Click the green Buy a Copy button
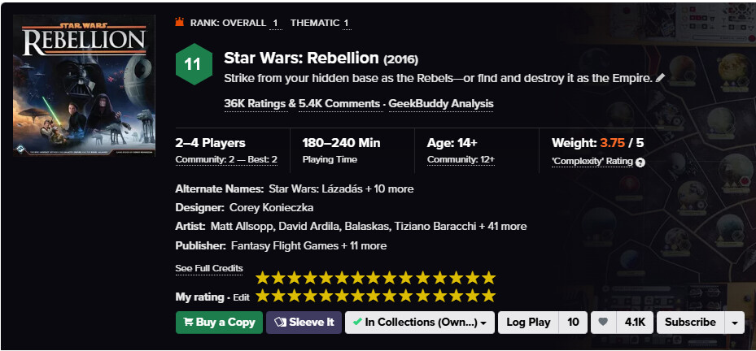Image resolution: width=756 pixels, height=351 pixels. coord(220,323)
